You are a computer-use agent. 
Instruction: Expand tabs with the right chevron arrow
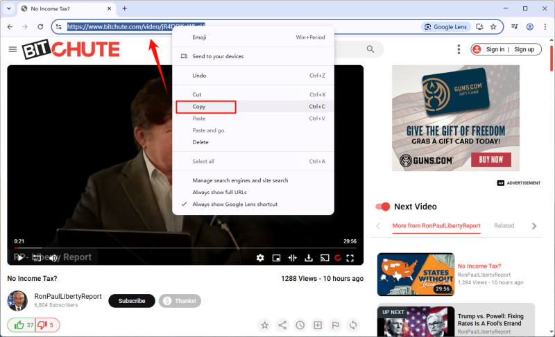point(533,226)
